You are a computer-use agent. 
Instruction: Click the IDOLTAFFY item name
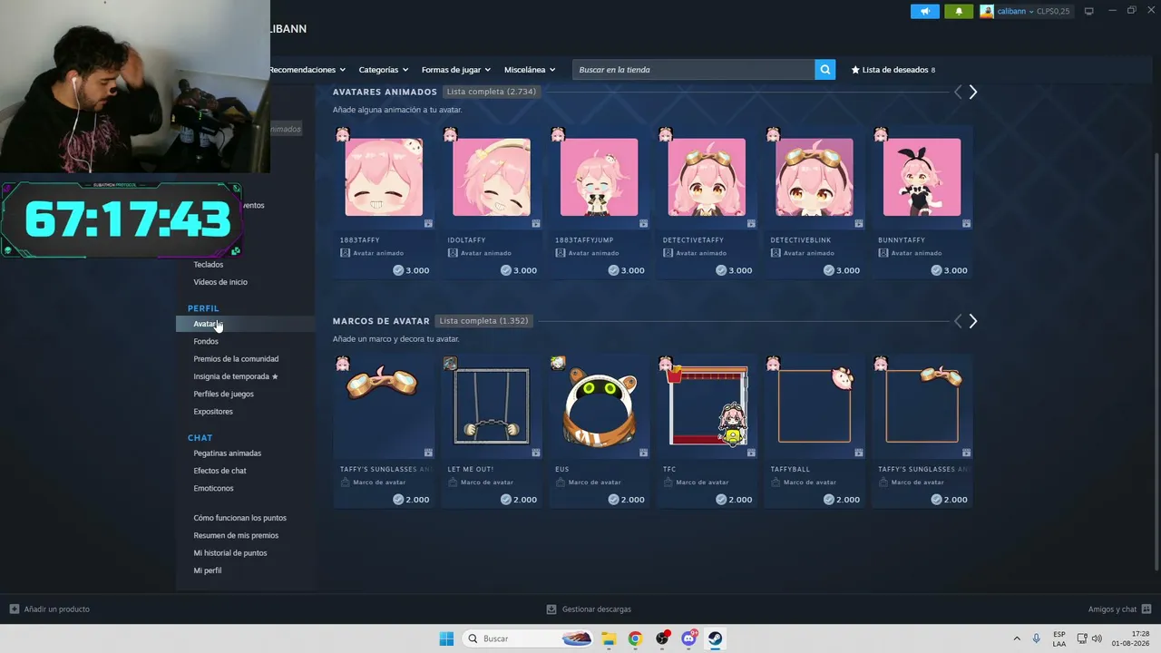pos(466,240)
